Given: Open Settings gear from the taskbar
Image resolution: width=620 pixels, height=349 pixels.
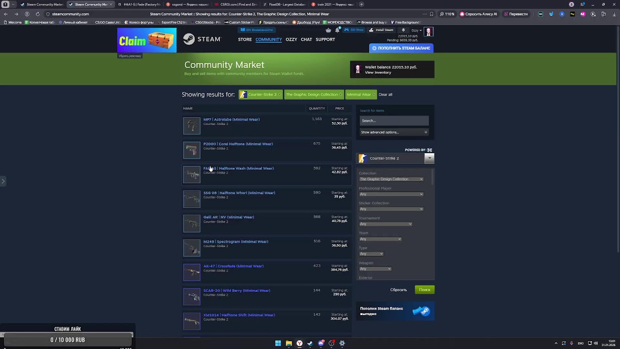Looking at the screenshot, I should pyautogui.click(x=342, y=343).
